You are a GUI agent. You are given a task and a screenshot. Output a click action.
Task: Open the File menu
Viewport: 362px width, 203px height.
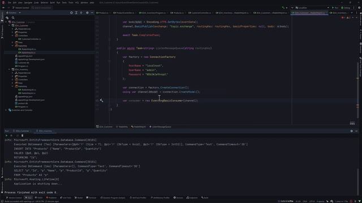9,2
